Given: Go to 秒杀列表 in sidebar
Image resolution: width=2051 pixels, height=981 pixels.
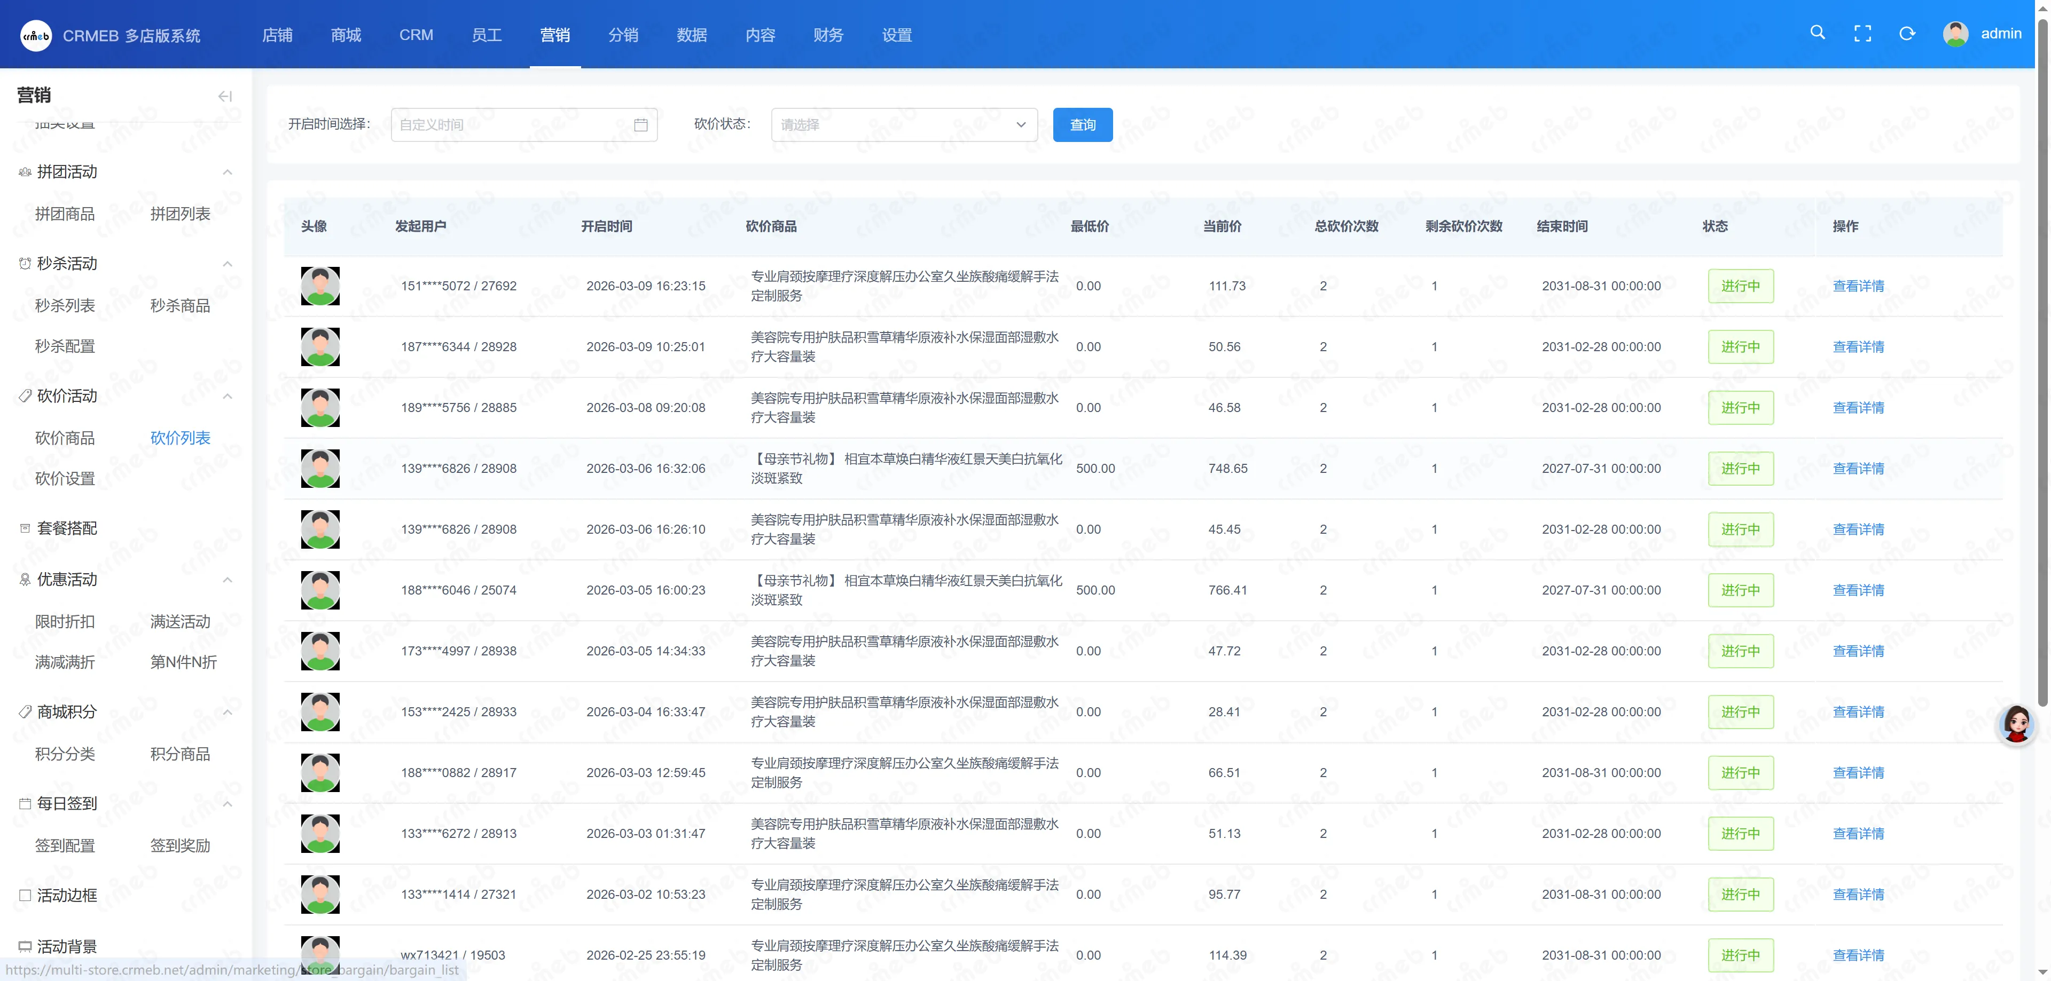Looking at the screenshot, I should [x=65, y=305].
